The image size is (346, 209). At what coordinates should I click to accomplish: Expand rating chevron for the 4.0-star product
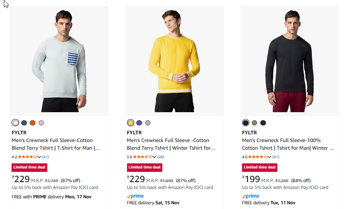(270, 157)
